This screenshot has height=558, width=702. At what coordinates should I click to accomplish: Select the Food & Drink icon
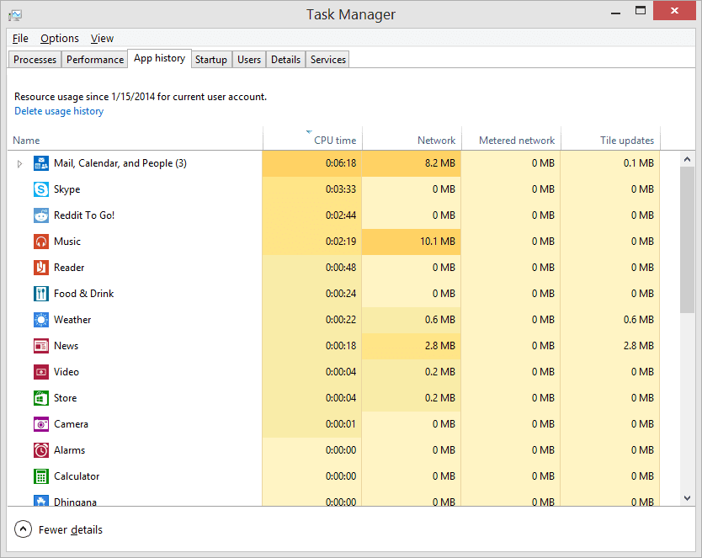(41, 294)
